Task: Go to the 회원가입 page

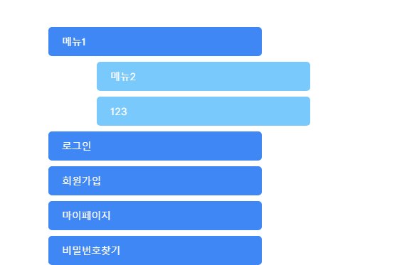Action: point(155,180)
